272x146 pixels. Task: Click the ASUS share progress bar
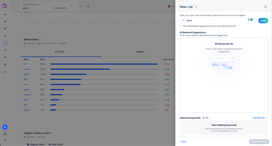[x=104, y=74]
